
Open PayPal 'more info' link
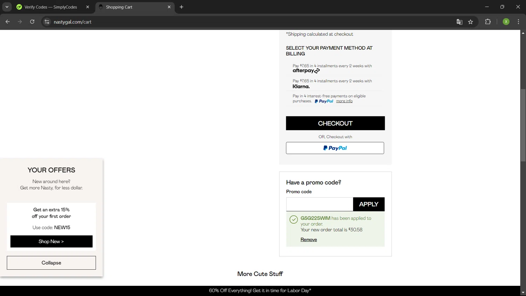pos(344,101)
